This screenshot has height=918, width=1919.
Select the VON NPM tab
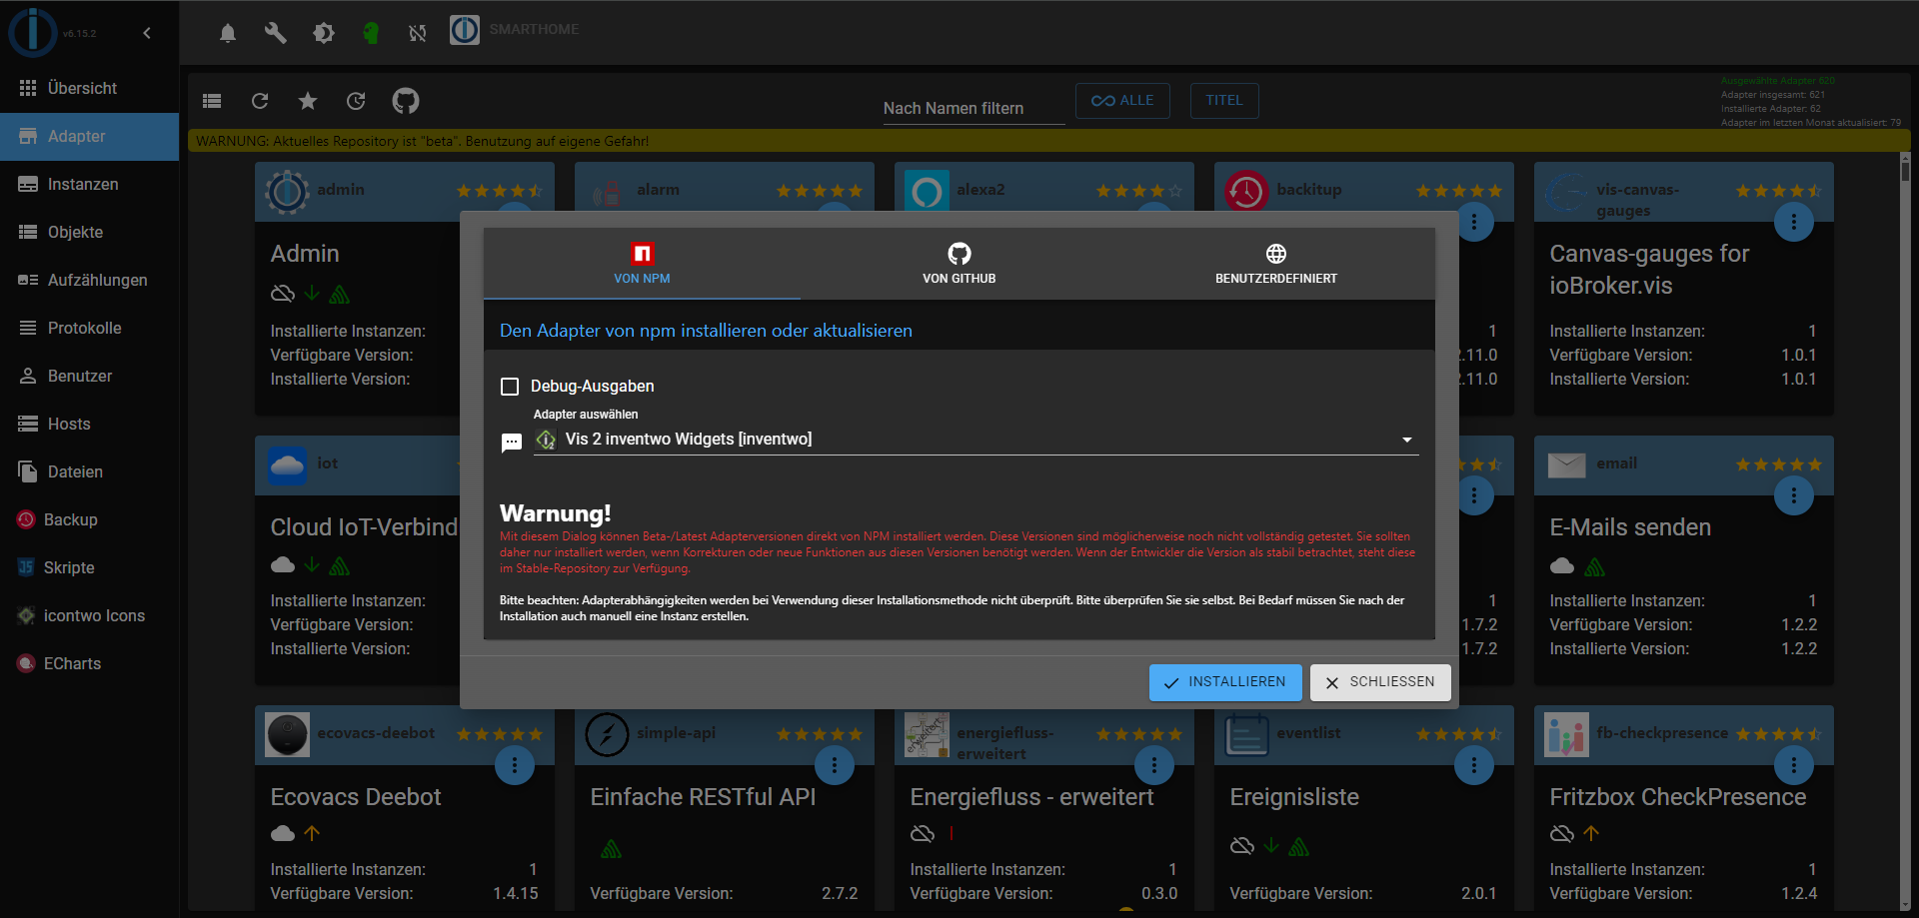642,264
